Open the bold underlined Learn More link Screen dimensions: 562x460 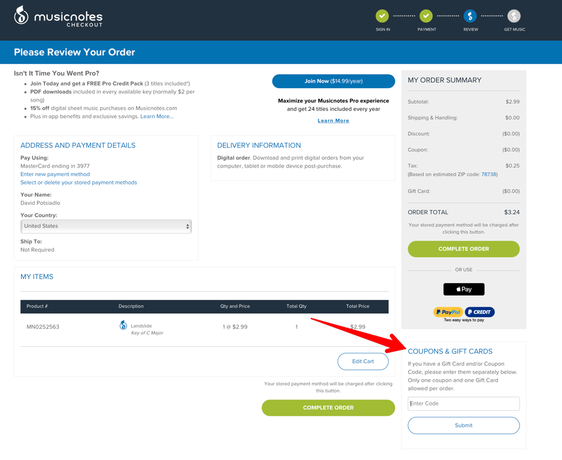click(x=333, y=120)
